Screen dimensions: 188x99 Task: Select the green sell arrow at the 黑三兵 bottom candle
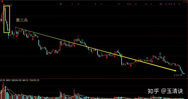coord(9,30)
